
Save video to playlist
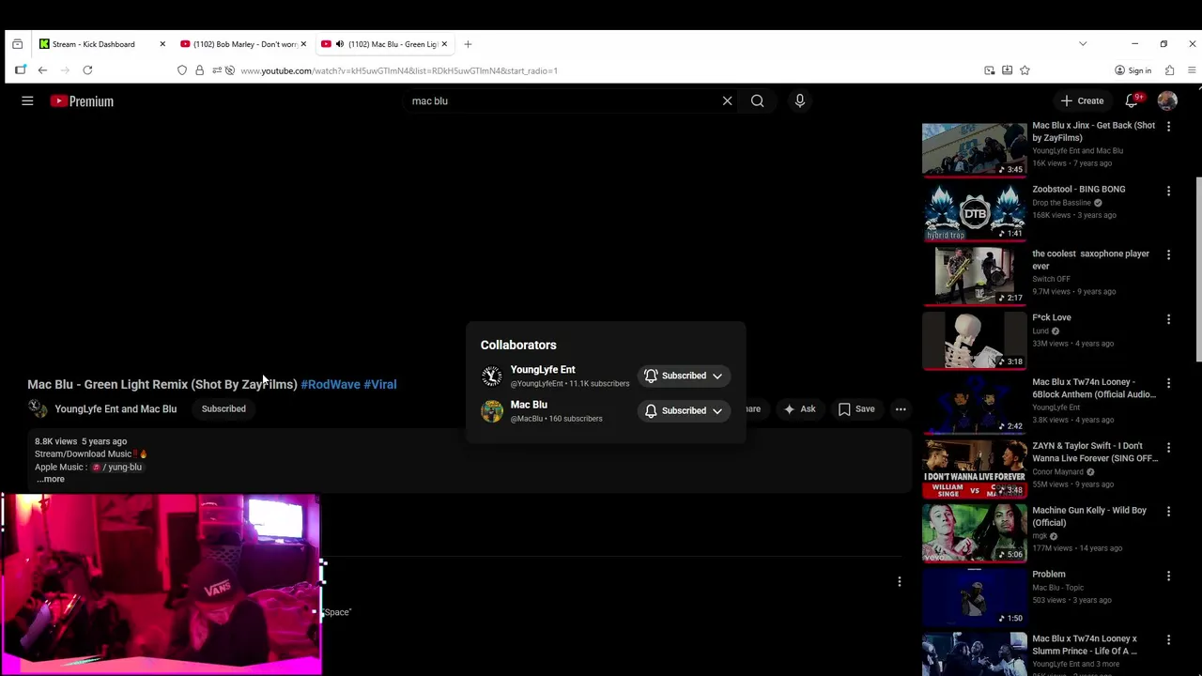(x=856, y=409)
